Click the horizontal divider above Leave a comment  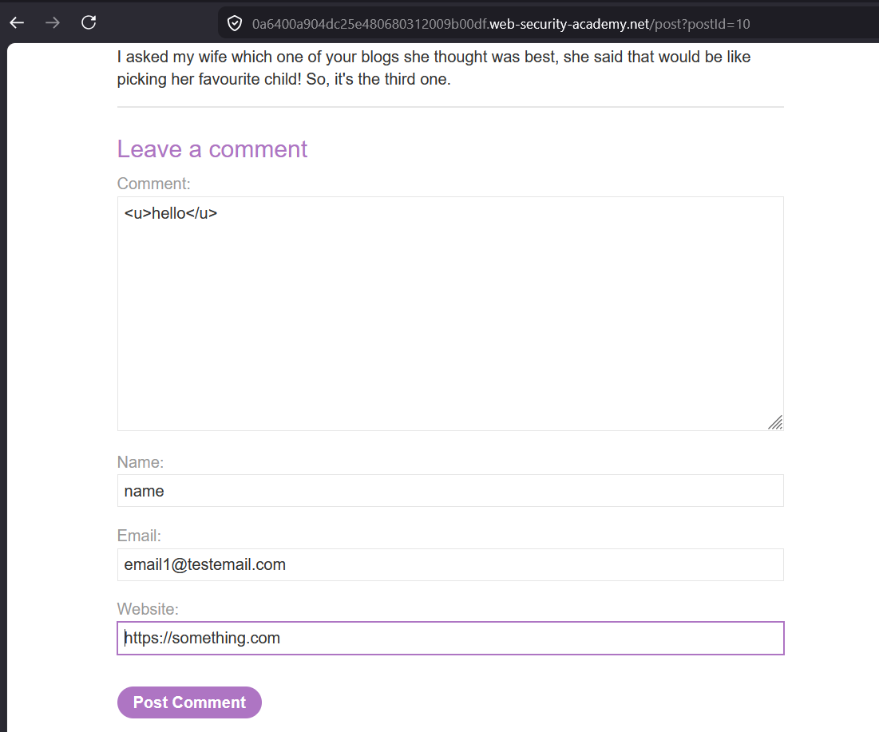[450, 106]
